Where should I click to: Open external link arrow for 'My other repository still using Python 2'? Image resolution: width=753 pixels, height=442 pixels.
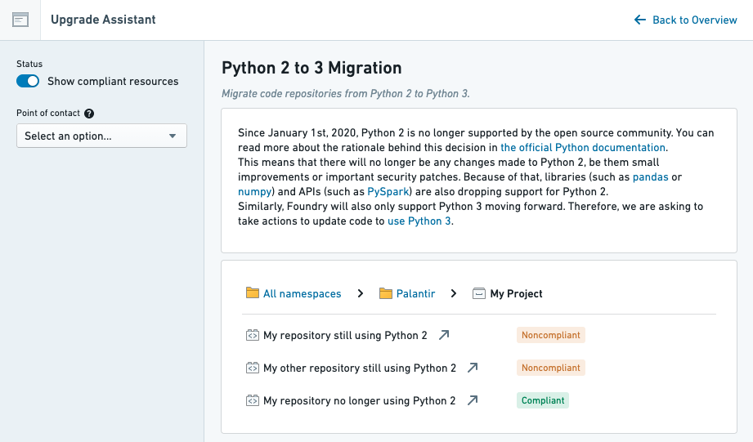473,367
